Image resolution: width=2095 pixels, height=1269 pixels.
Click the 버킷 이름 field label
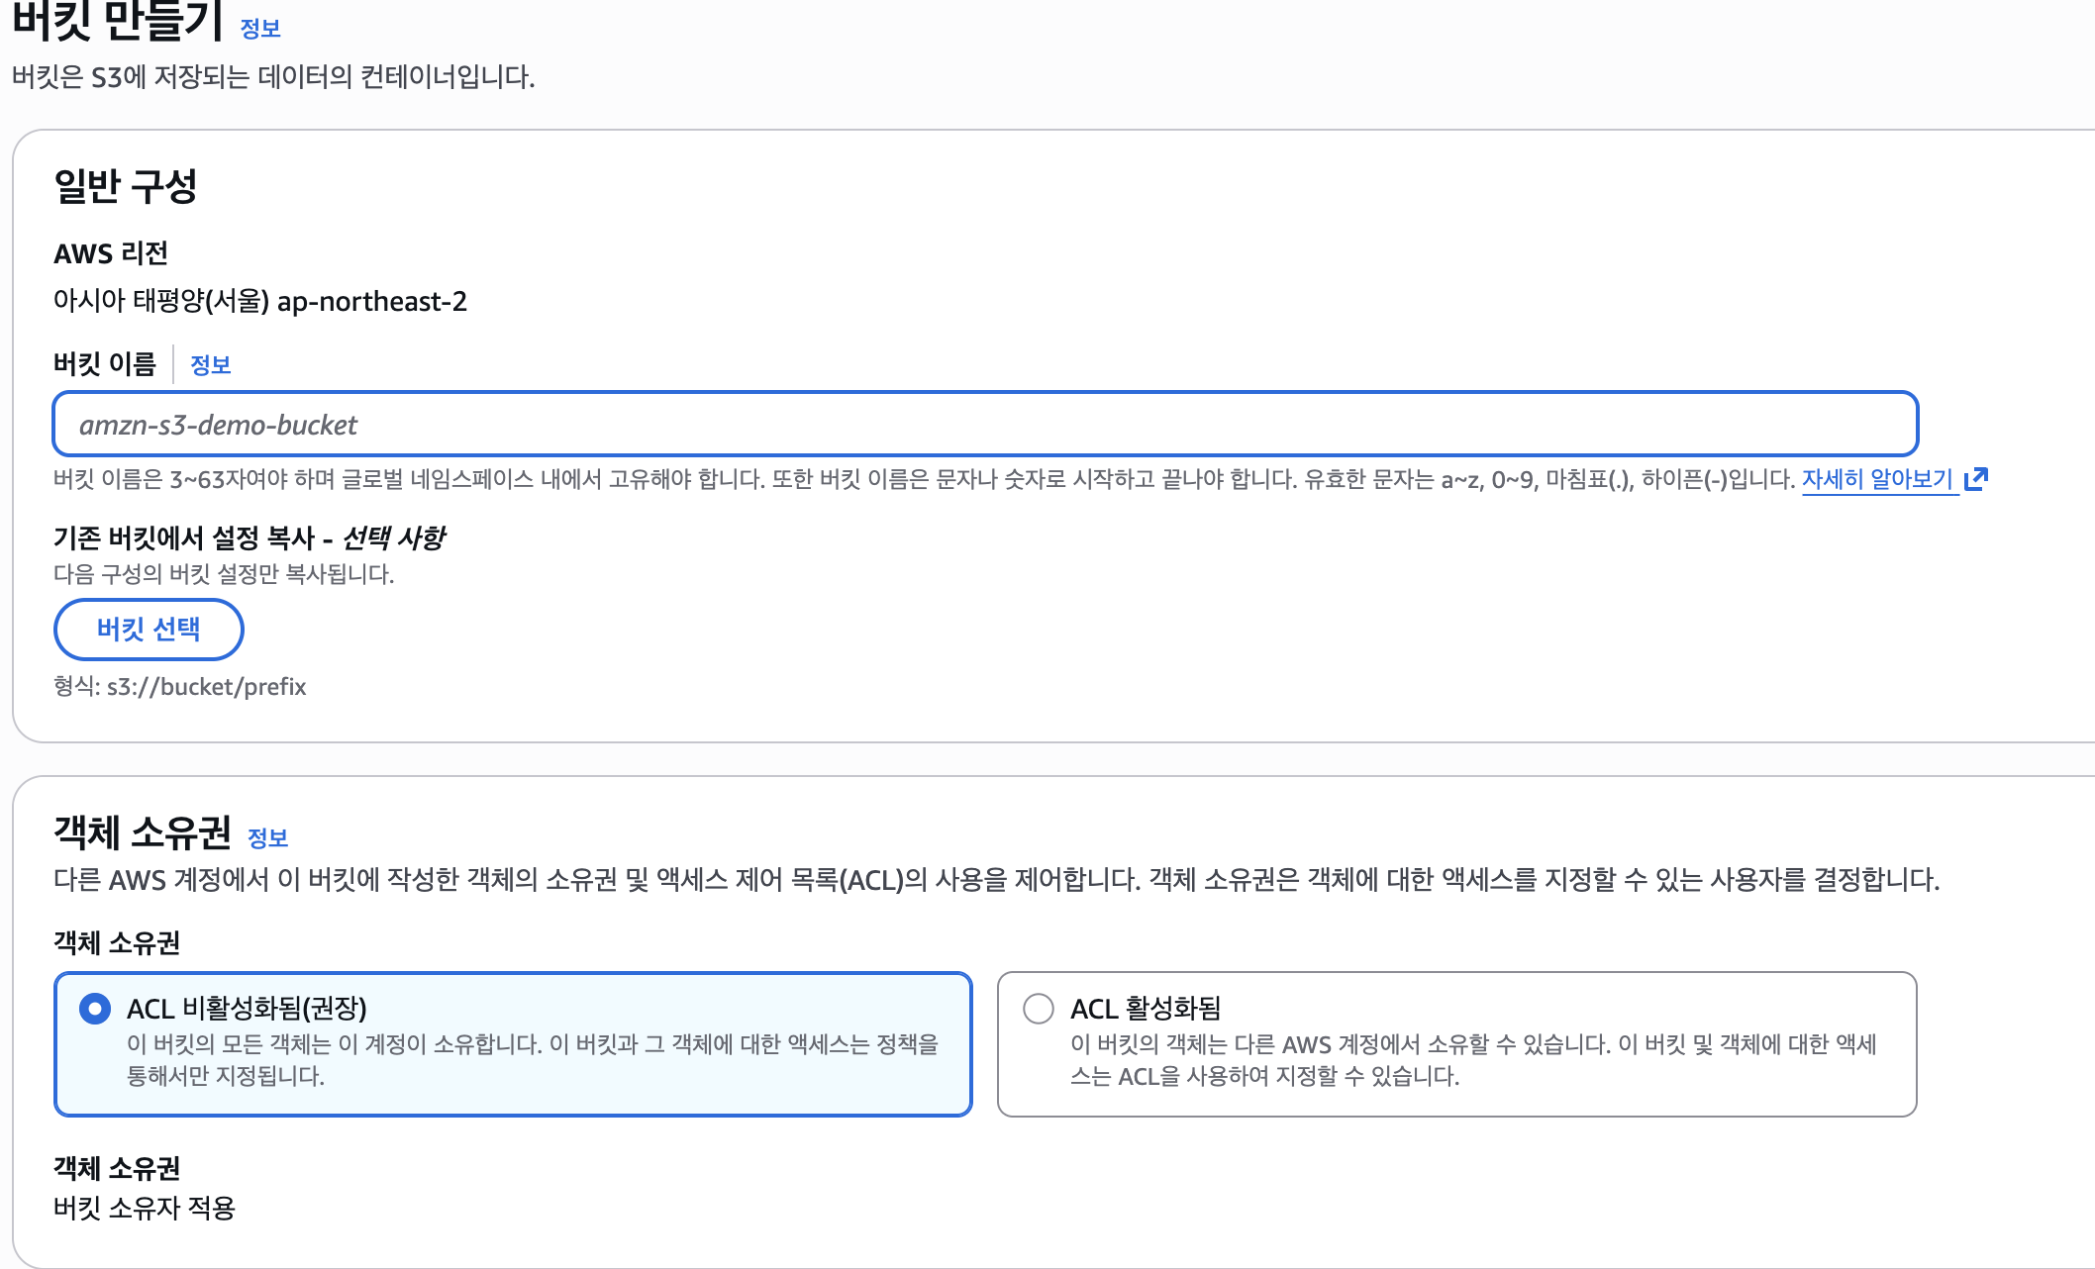(x=105, y=364)
